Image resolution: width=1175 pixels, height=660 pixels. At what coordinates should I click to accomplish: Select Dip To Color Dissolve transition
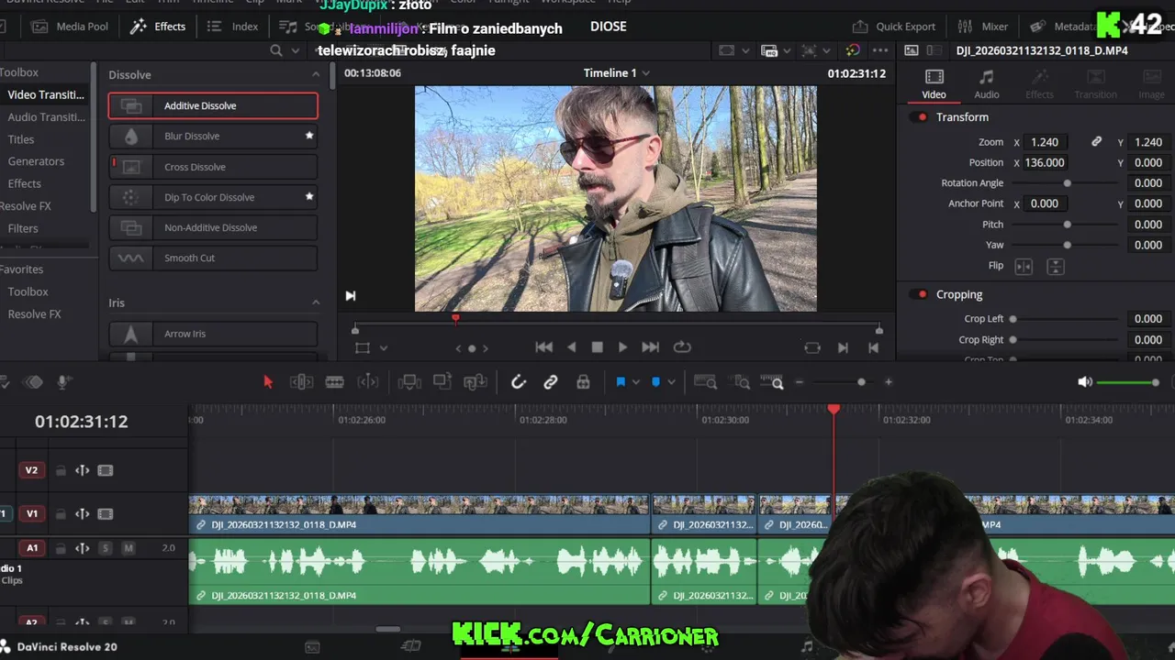(x=213, y=197)
